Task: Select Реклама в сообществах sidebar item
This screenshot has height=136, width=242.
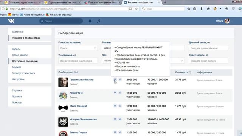Action: [x=26, y=38]
